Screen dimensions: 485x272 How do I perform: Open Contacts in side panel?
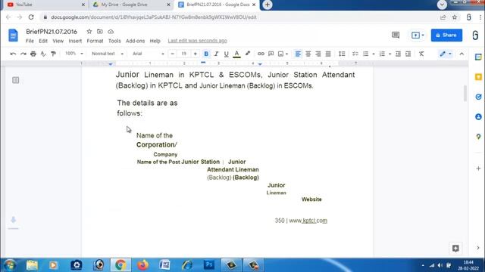[478, 117]
